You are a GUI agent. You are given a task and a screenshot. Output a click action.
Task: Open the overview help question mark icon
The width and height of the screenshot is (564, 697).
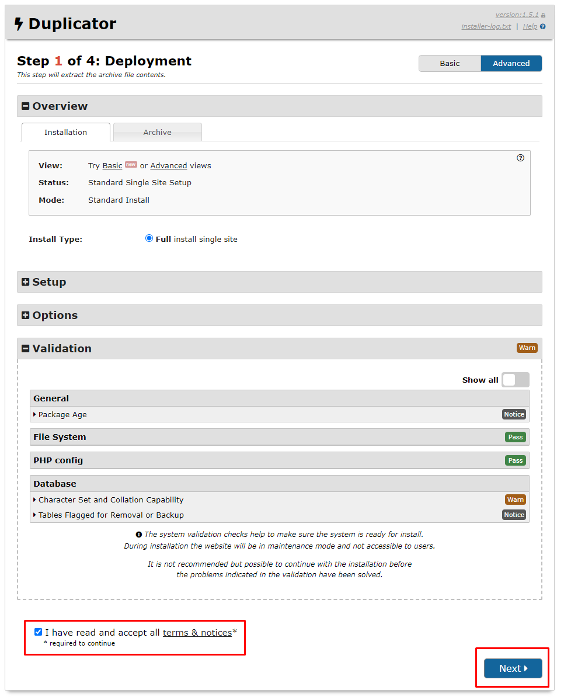(x=520, y=158)
